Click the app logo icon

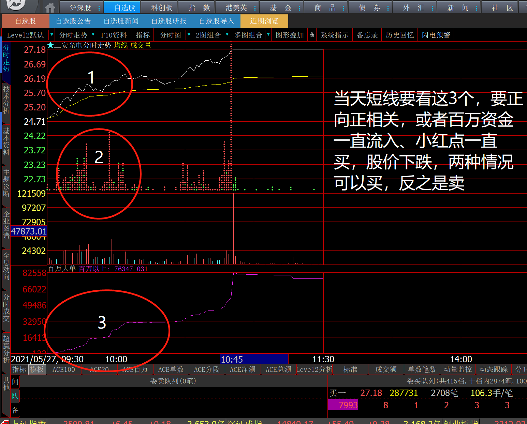(17, 5)
